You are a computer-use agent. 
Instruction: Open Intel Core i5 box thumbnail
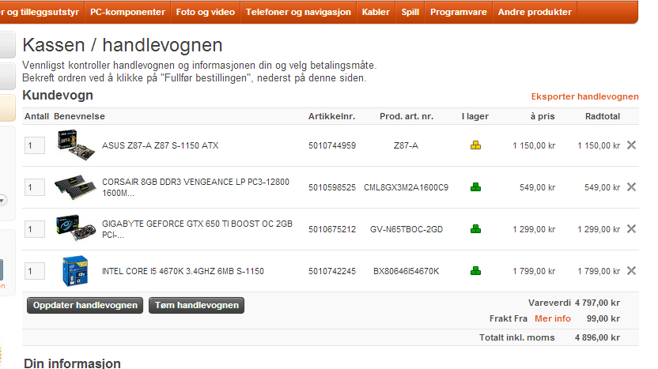75,271
